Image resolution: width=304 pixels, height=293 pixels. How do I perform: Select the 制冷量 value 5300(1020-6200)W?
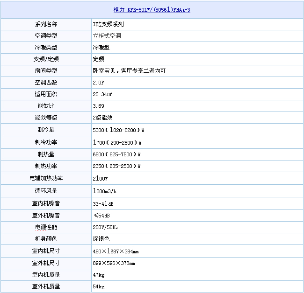118,130
